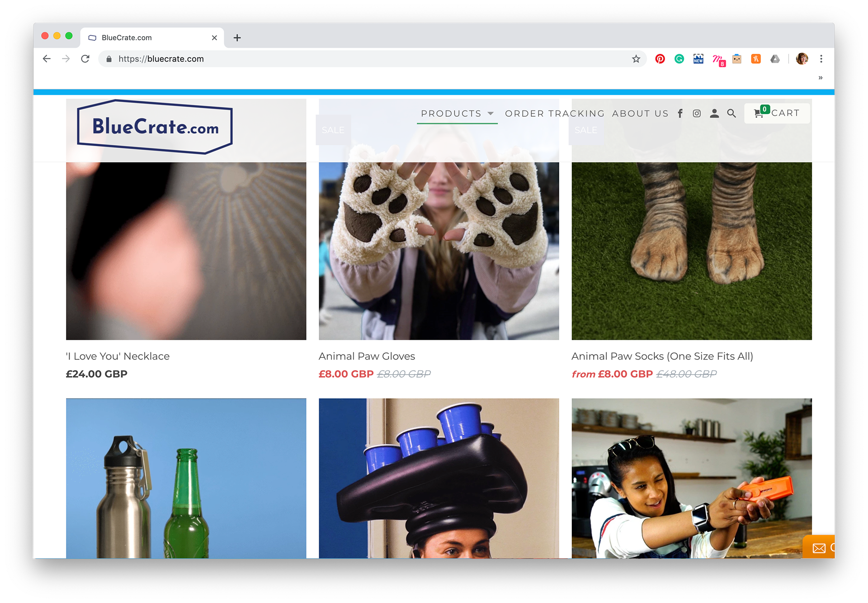Click the account person icon
Image resolution: width=868 pixels, height=603 pixels.
(x=714, y=114)
